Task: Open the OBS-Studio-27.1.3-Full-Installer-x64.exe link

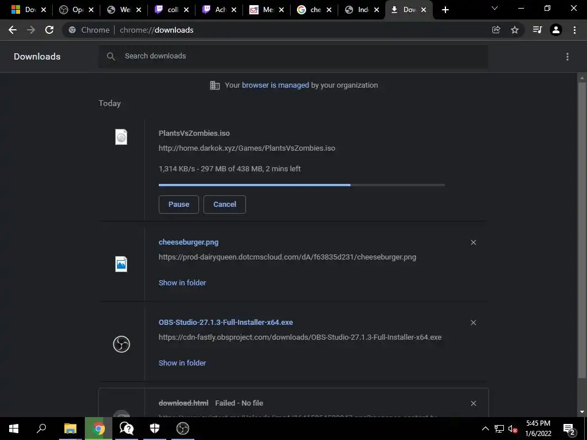Action: tap(226, 322)
